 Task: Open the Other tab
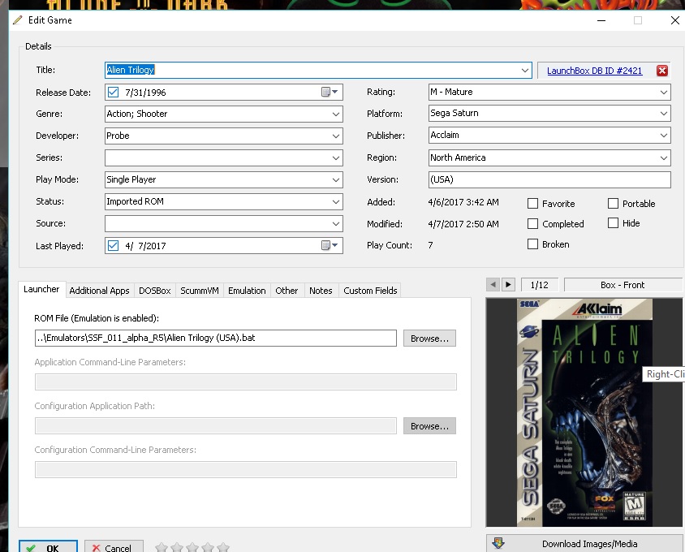(286, 291)
